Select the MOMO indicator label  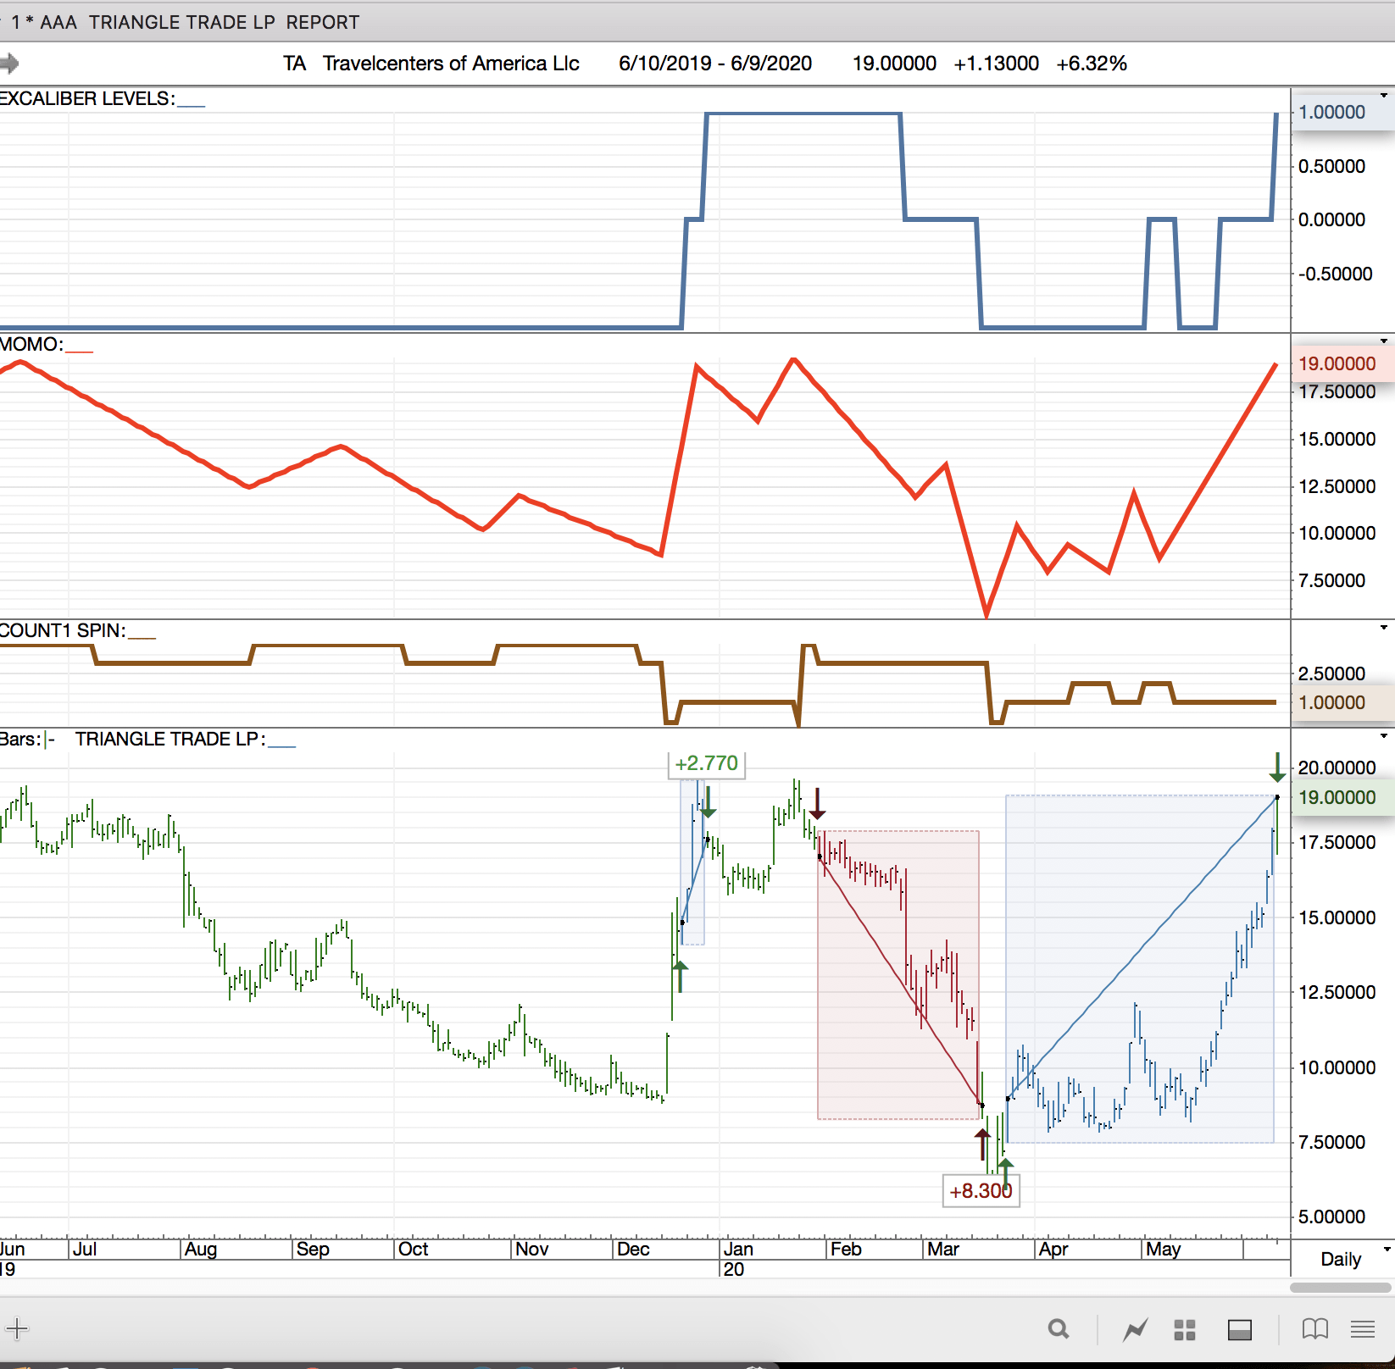[31, 344]
